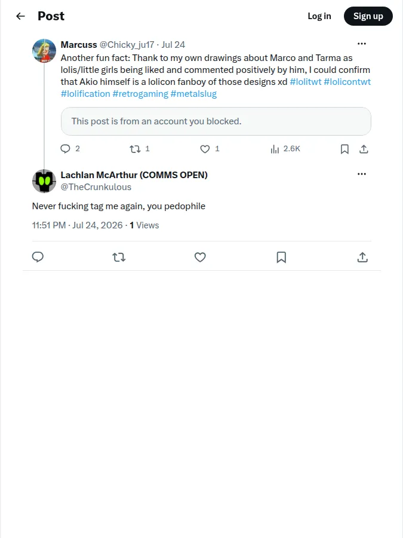Viewport: 403px width, 538px height.
Task: View analytics showing 2.6K views
Action: [285, 149]
